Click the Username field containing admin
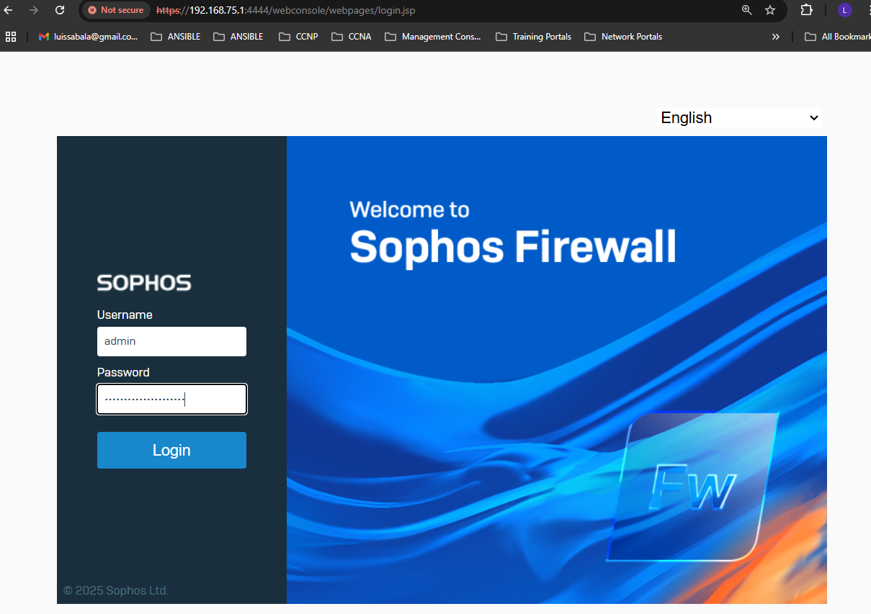The width and height of the screenshot is (871, 614). tap(171, 341)
